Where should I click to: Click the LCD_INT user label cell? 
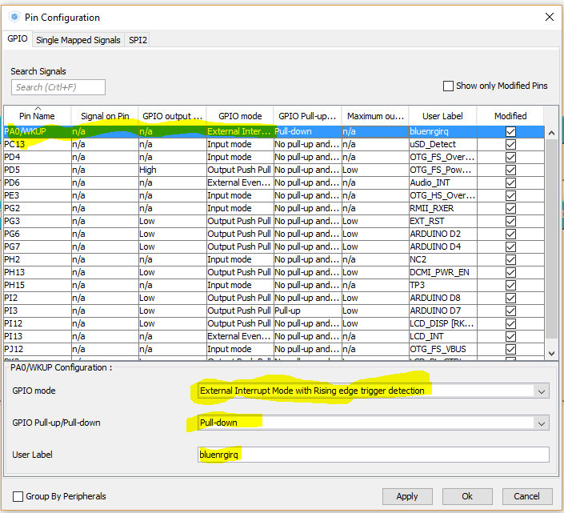click(442, 336)
